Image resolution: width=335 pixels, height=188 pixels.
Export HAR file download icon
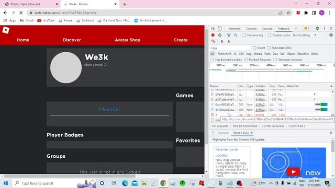click(229, 41)
